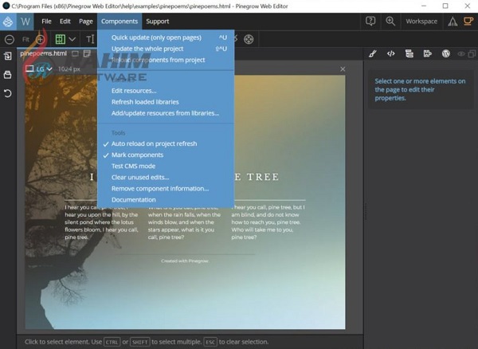This screenshot has width=478, height=349.
Task: Toggle Mark components option
Action: click(x=137, y=155)
